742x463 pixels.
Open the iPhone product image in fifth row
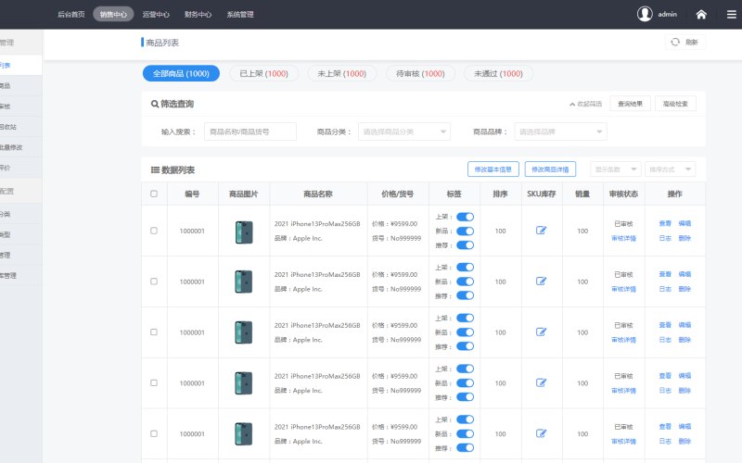pos(244,433)
